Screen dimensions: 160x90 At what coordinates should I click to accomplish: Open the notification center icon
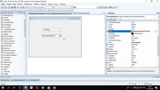[x=156, y=88]
